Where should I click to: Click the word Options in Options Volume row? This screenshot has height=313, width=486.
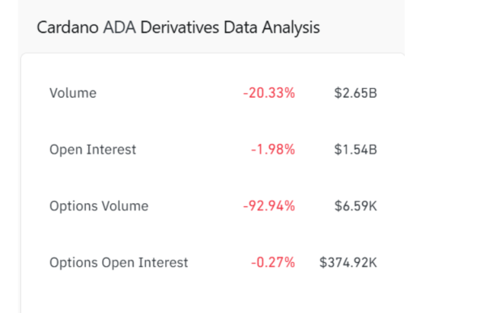click(x=74, y=206)
